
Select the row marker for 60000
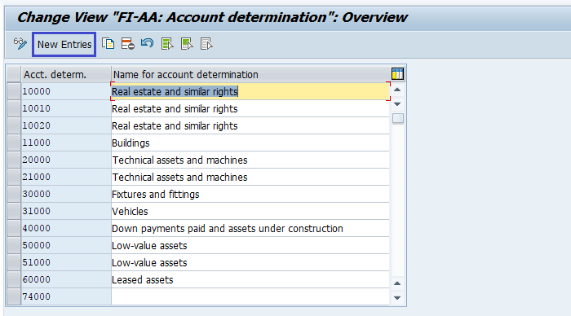click(14, 279)
